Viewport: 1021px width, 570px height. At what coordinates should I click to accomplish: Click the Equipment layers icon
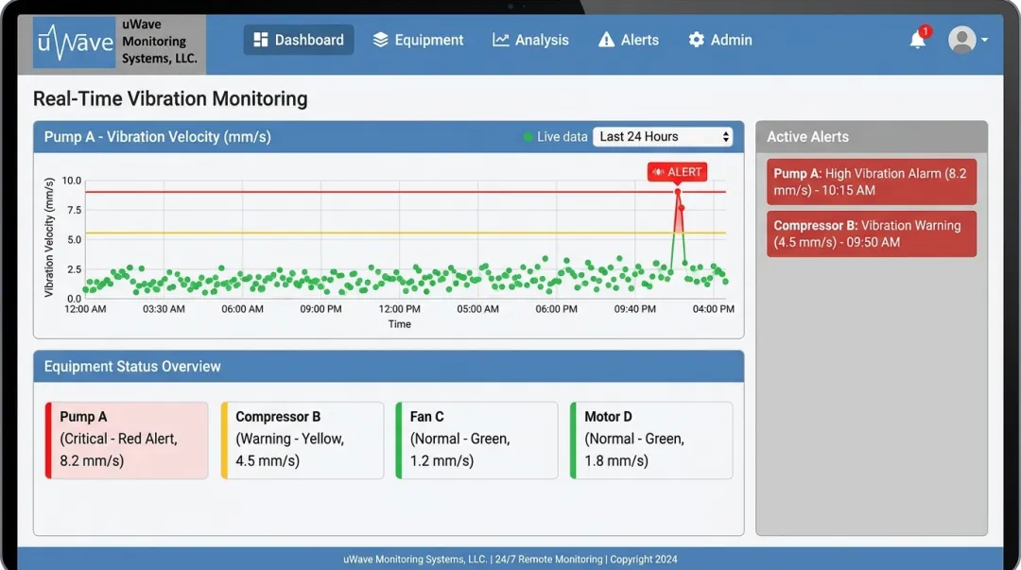tap(380, 40)
